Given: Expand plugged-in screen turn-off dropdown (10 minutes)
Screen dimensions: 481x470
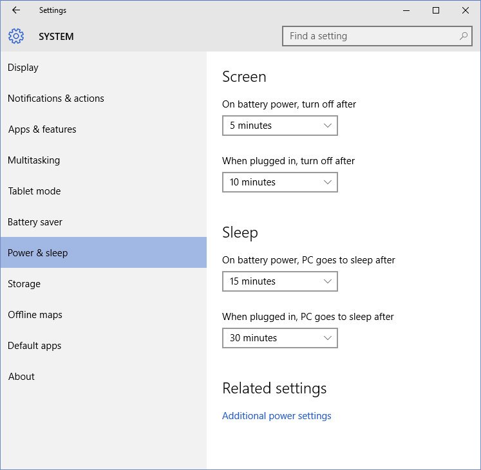Looking at the screenshot, I should tap(279, 182).
